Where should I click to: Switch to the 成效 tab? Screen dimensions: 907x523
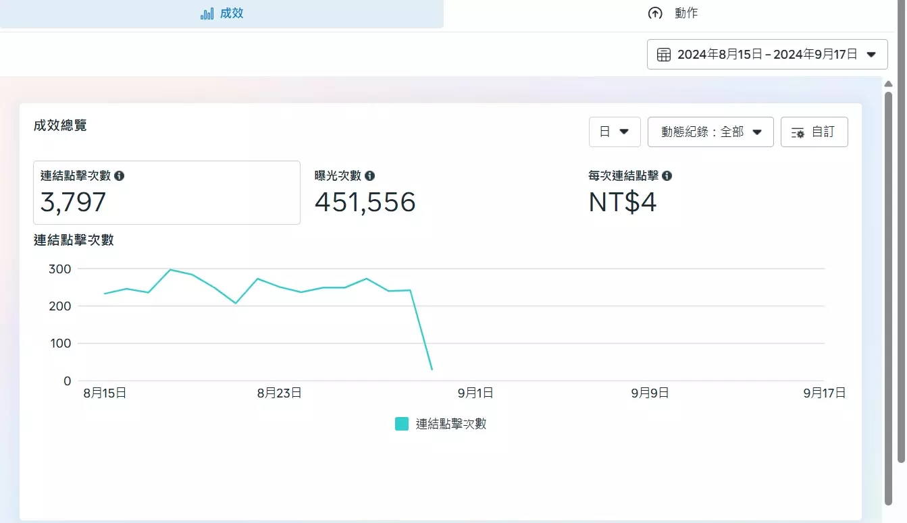[222, 13]
